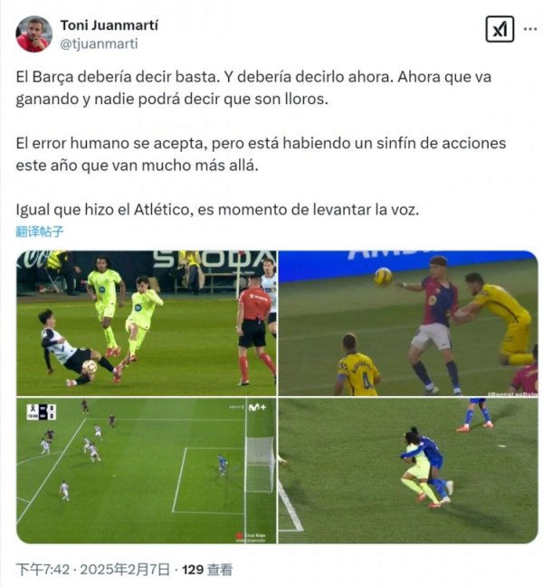543x587 pixels.
Task: Click the sentence Igual que hizo el Atlético
Action: tap(217, 210)
